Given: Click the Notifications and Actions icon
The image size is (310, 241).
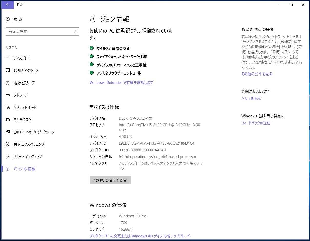Looking at the screenshot, I should click(x=8, y=70).
